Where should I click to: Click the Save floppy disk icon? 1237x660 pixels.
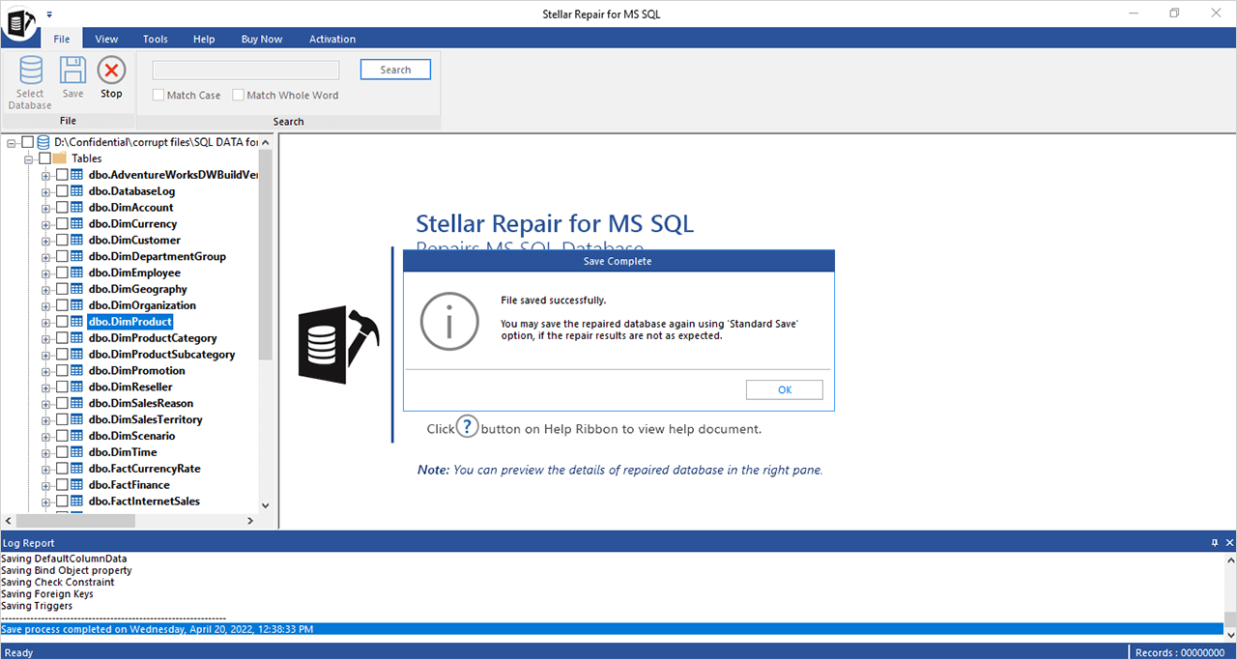73,71
